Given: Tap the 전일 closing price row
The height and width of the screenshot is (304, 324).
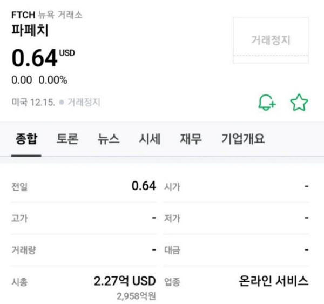Looking at the screenshot, I should (83, 187).
